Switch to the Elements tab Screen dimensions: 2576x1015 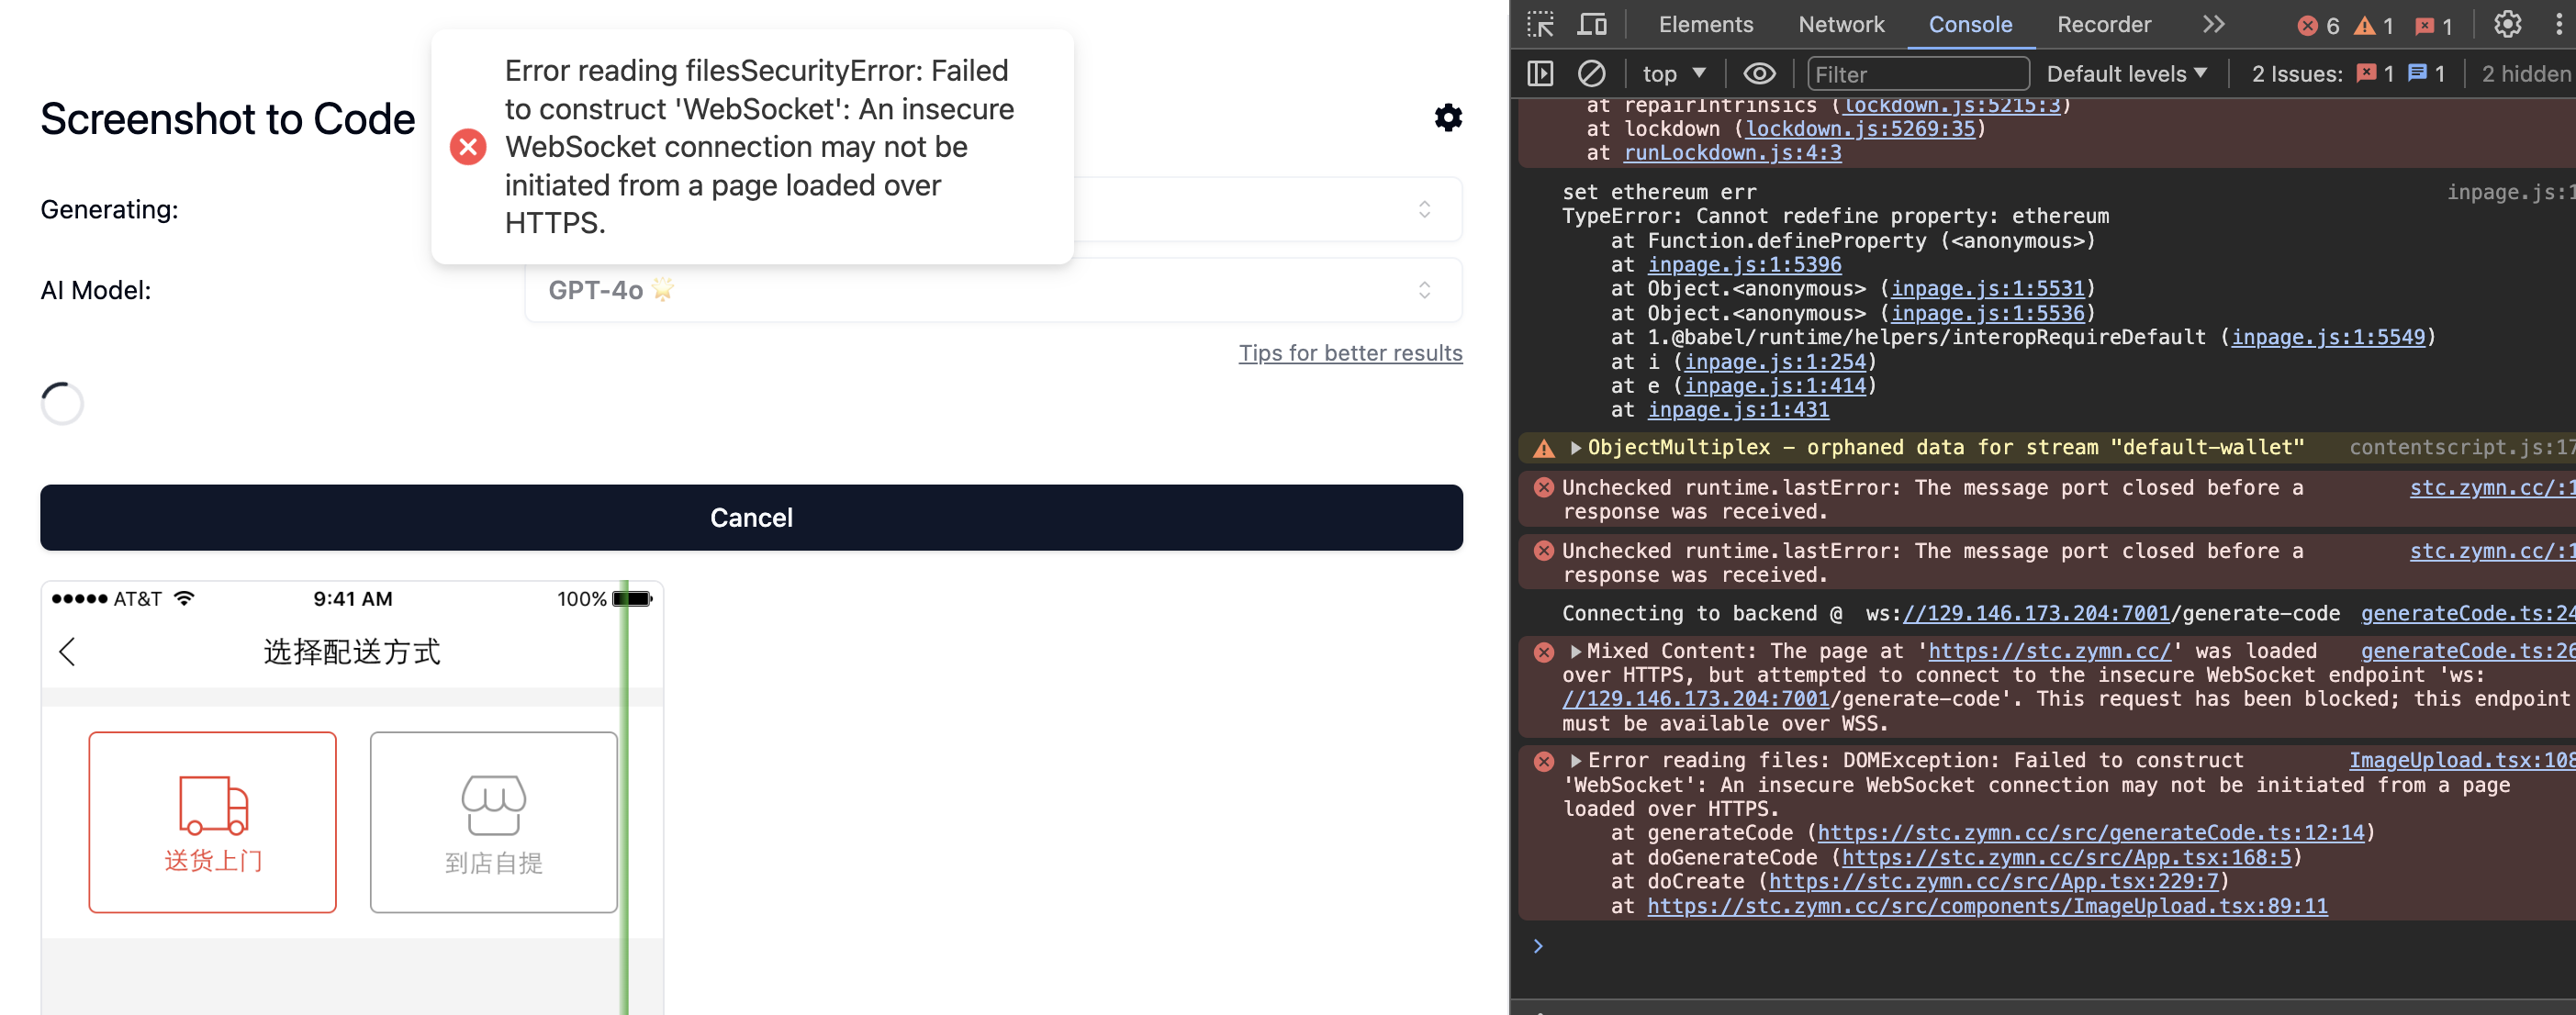pos(1705,24)
